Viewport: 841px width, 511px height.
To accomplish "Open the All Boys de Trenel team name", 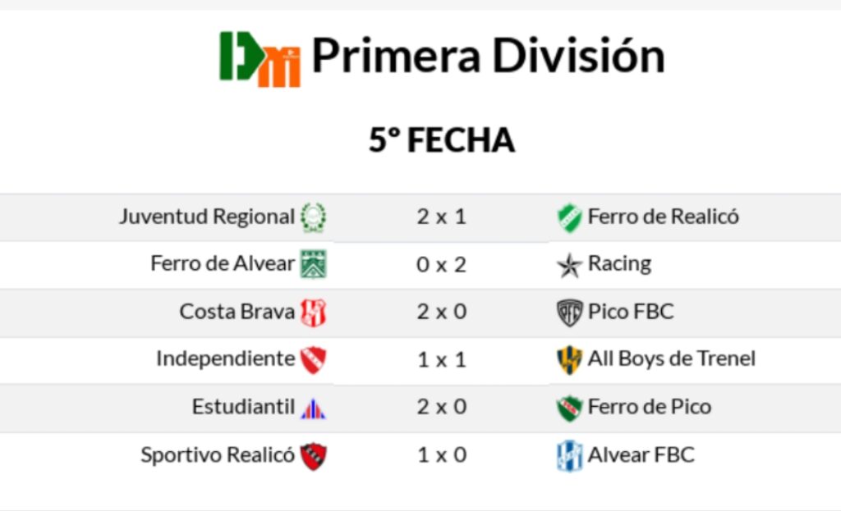I will click(671, 358).
